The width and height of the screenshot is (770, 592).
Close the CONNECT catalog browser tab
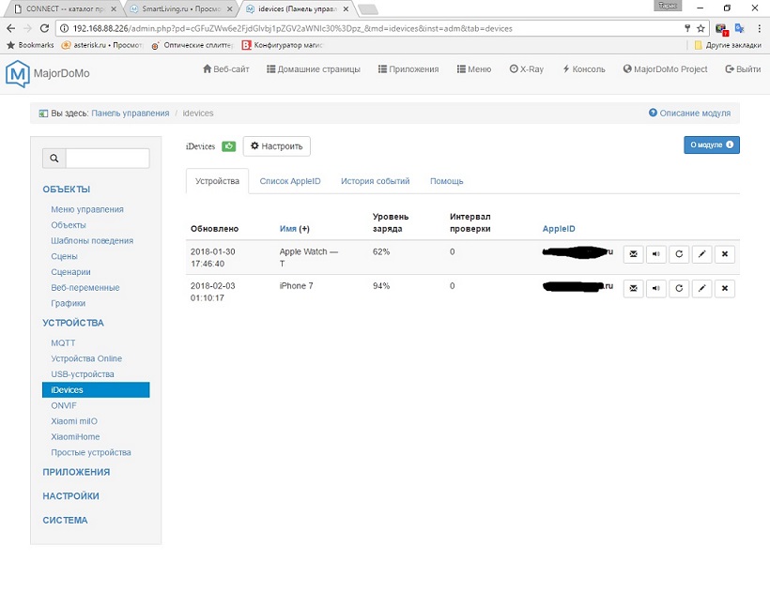point(114,8)
